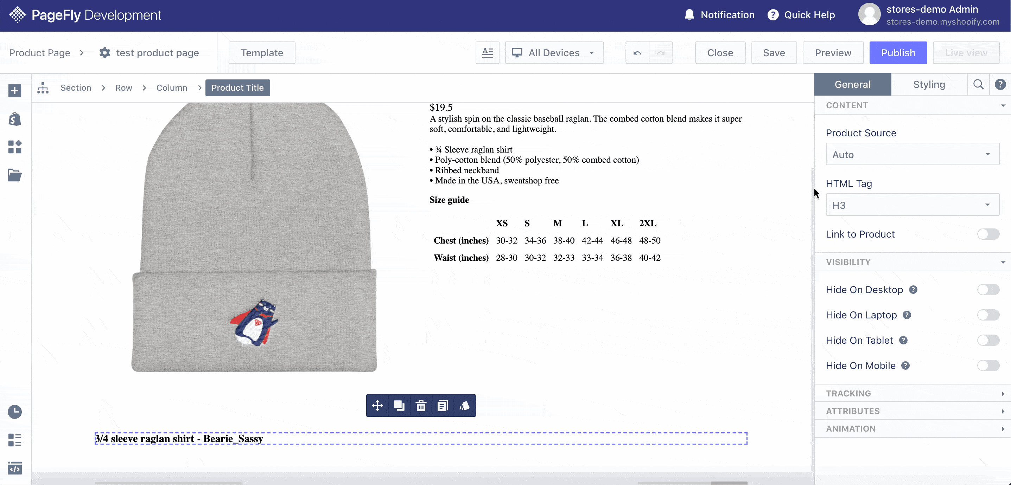Open the custom code editor icon
This screenshot has height=485, width=1011.
tap(14, 468)
